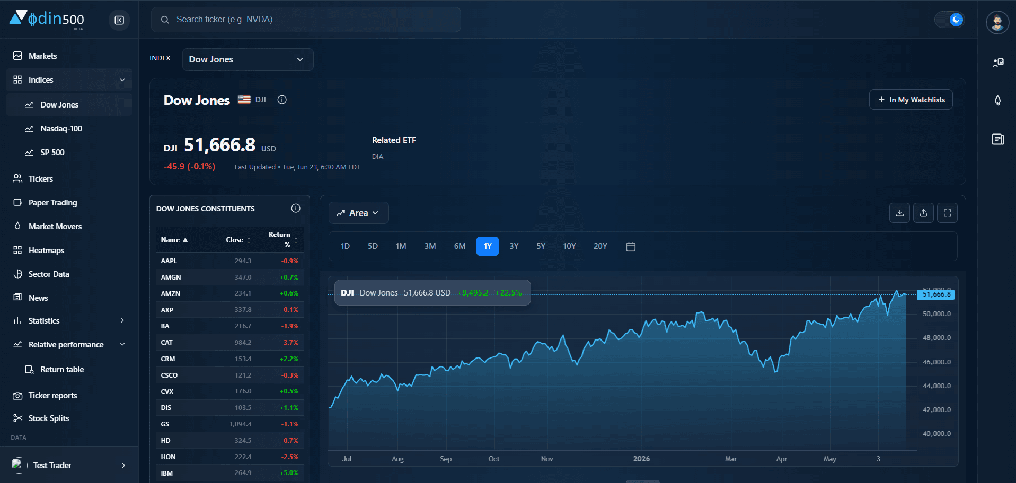Open the Area chart type dropdown
This screenshot has width=1016, height=483.
[358, 213]
